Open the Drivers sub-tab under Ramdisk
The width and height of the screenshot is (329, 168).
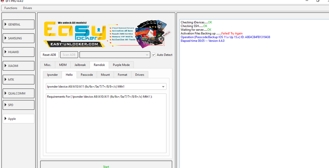(x=140, y=75)
